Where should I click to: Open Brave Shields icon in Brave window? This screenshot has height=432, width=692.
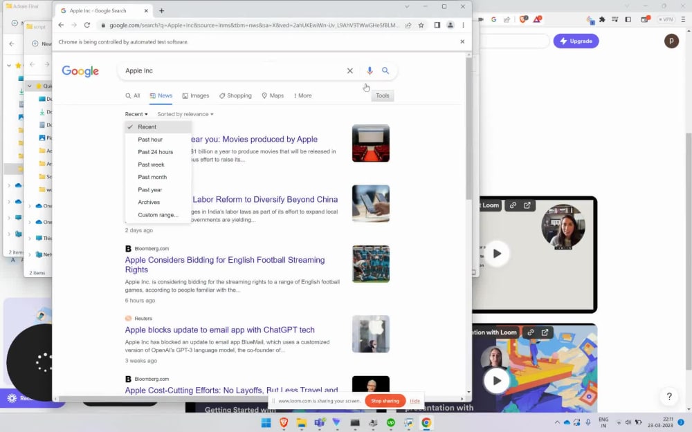pos(523,19)
